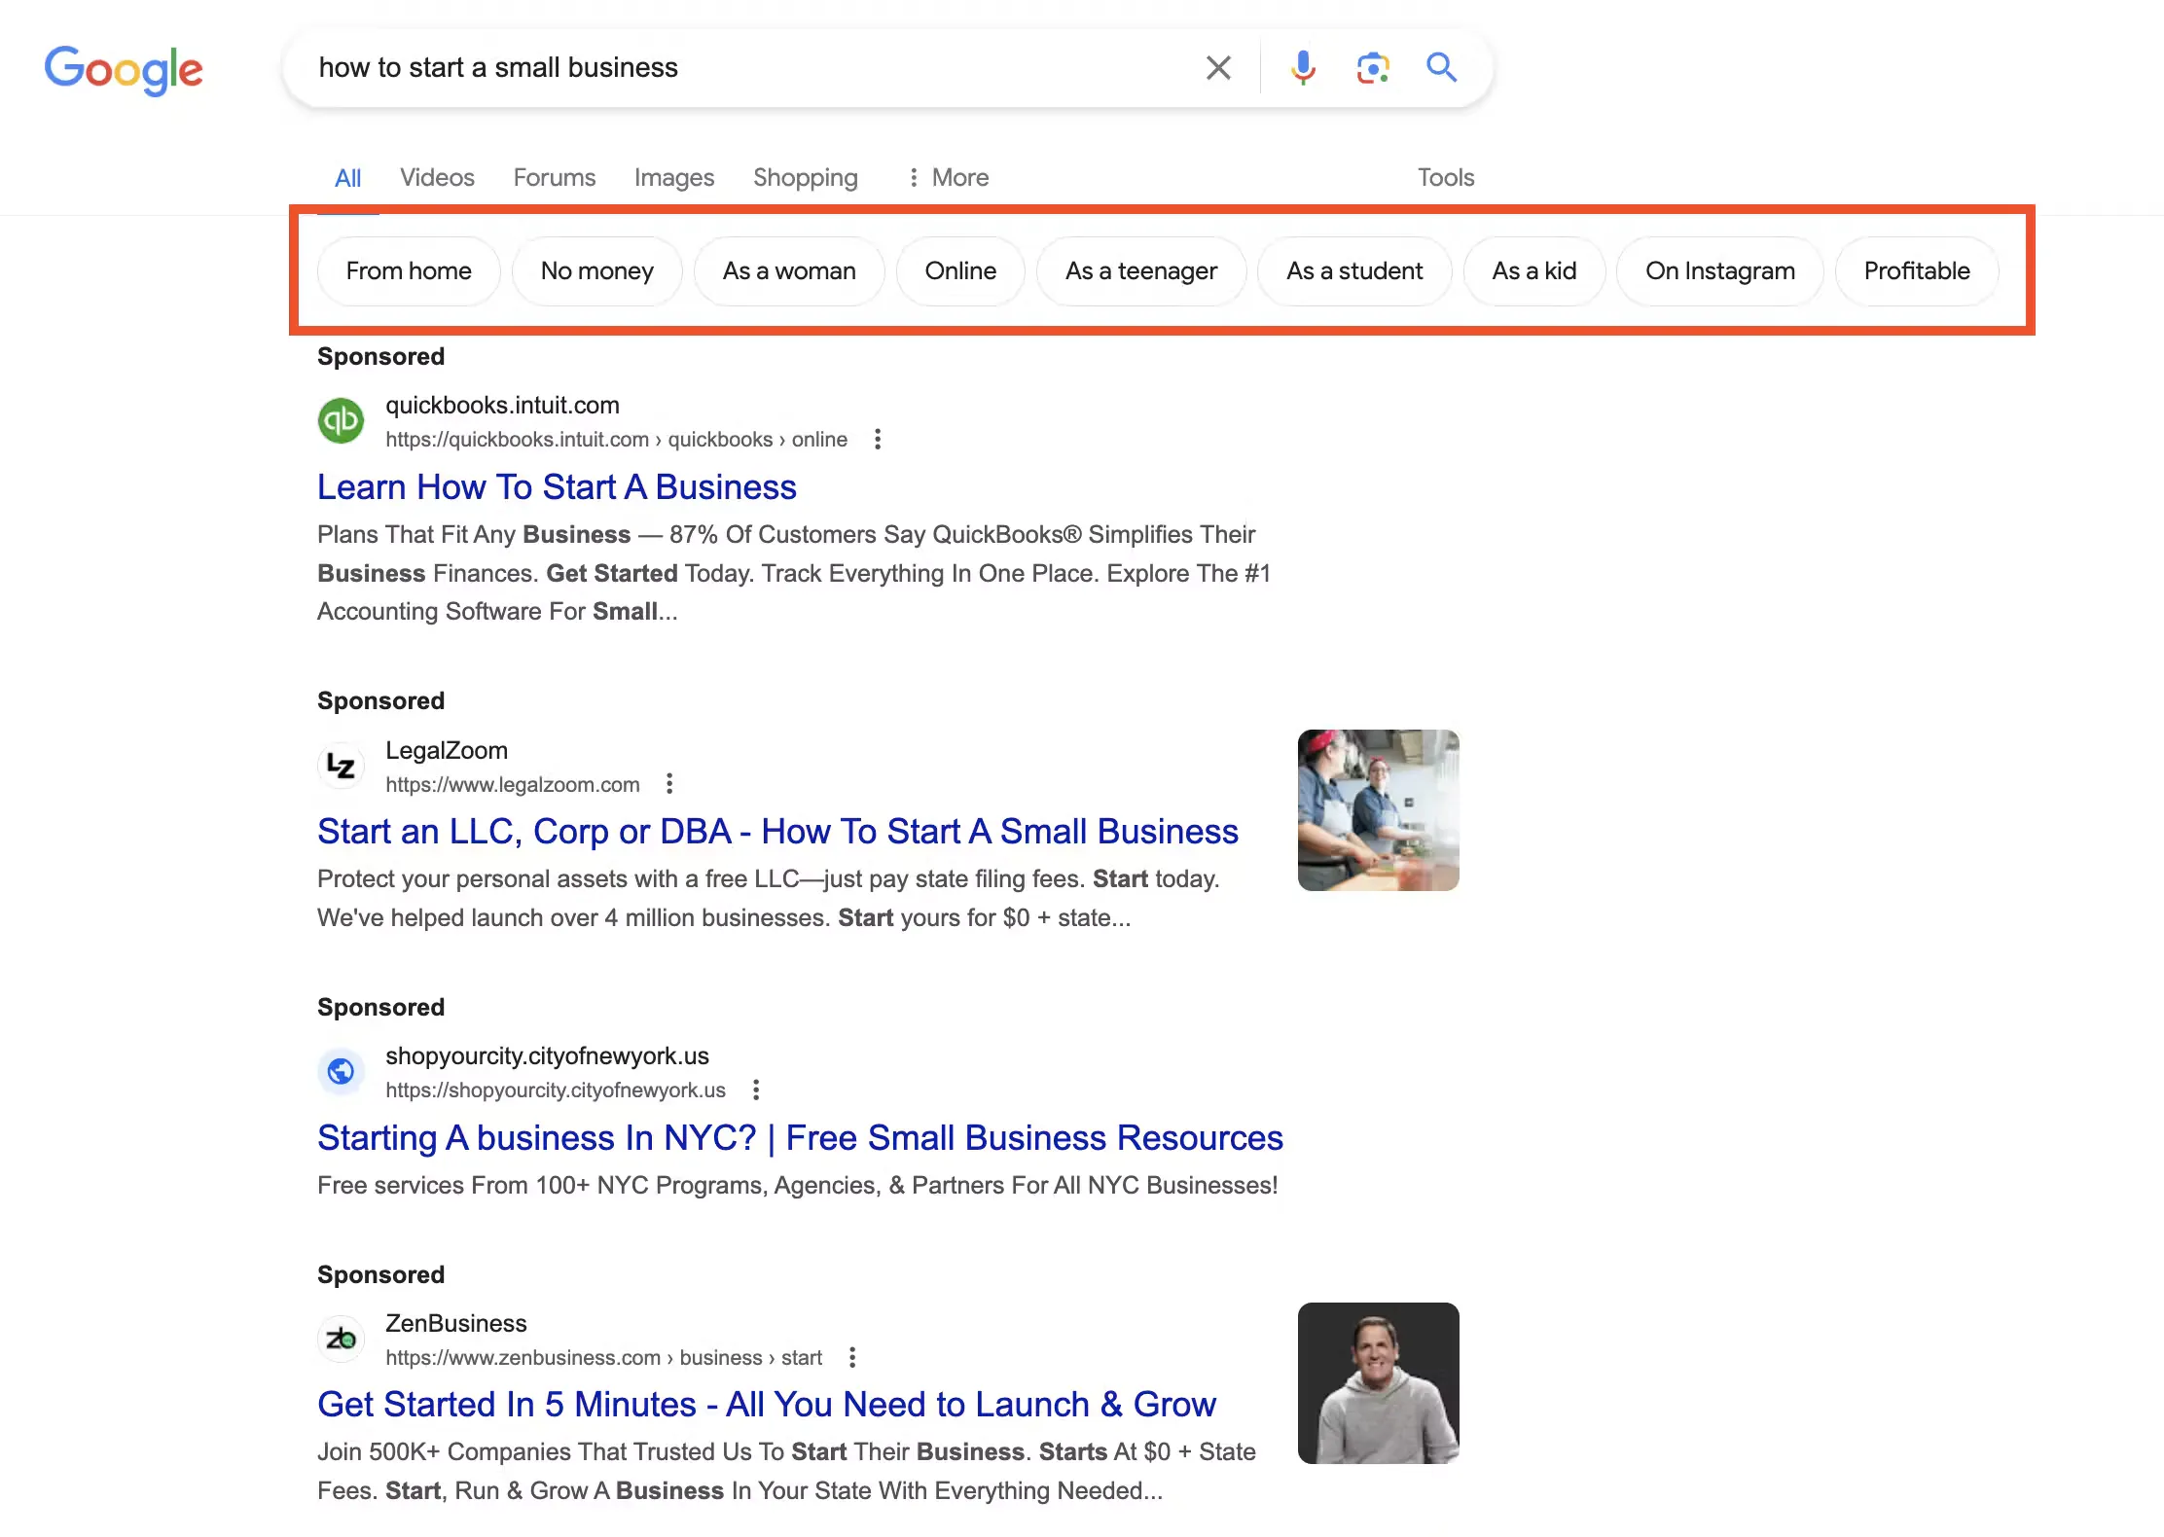This screenshot has width=2164, height=1537.
Task: Switch to the Videos tab
Action: pyautogui.click(x=437, y=178)
